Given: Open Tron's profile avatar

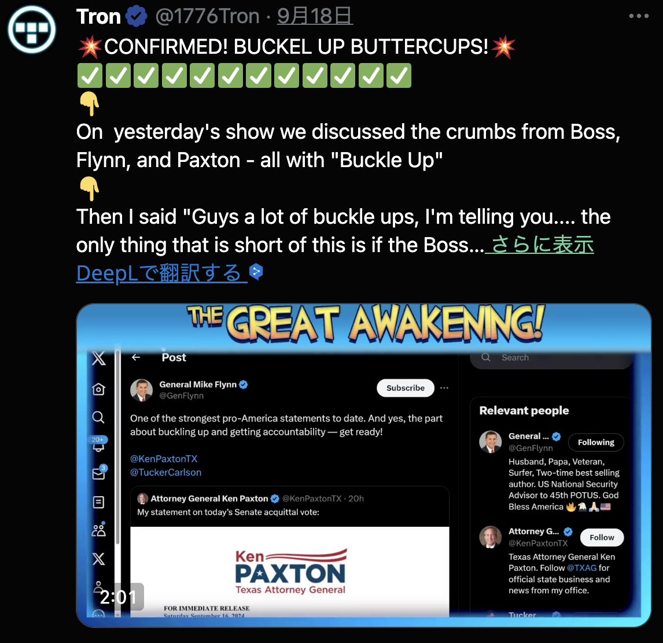Looking at the screenshot, I should pos(32,29).
